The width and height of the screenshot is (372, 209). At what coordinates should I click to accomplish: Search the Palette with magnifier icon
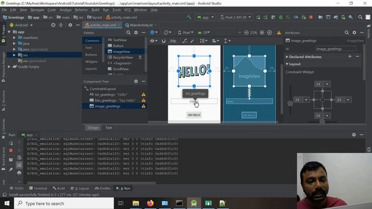tap(128, 33)
